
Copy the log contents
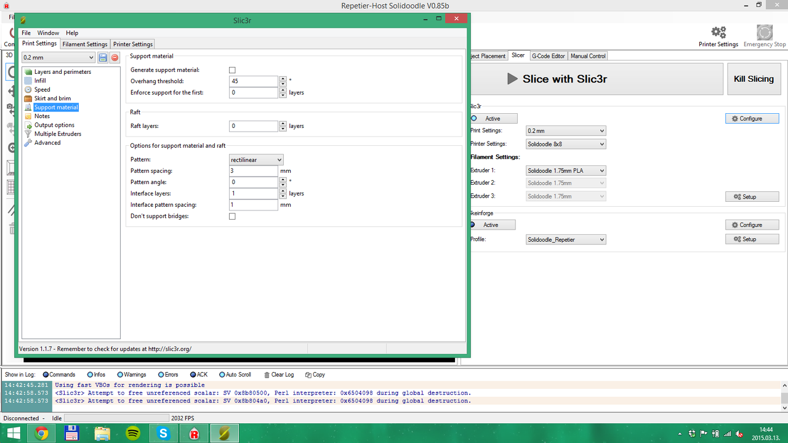pyautogui.click(x=315, y=375)
